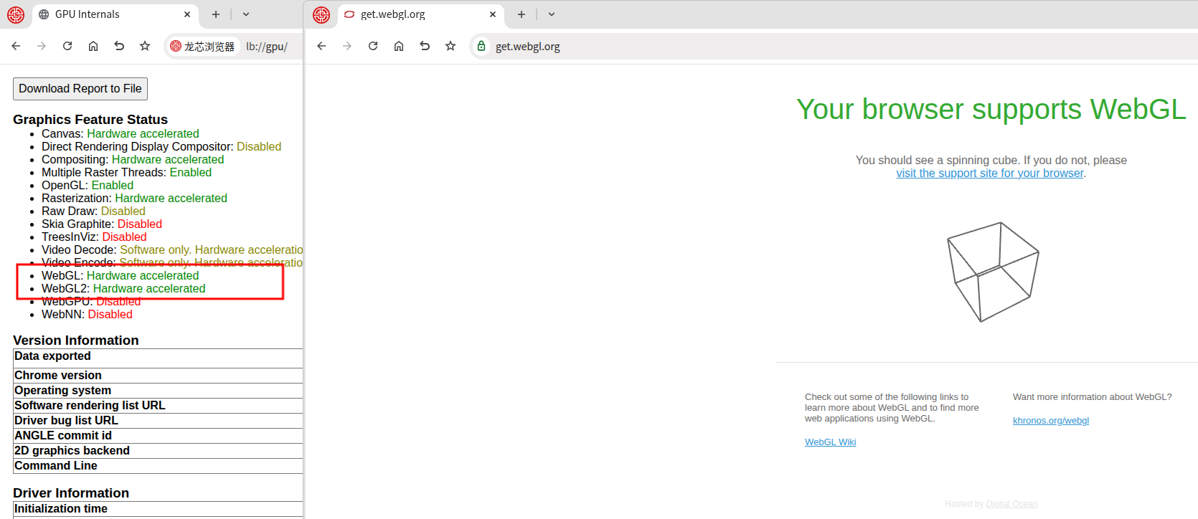Reload the get.webgl.org page
1198x519 pixels.
[x=373, y=46]
